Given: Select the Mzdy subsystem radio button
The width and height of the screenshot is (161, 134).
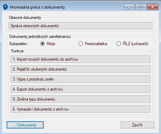Looking at the screenshot, I should pos(43,44).
